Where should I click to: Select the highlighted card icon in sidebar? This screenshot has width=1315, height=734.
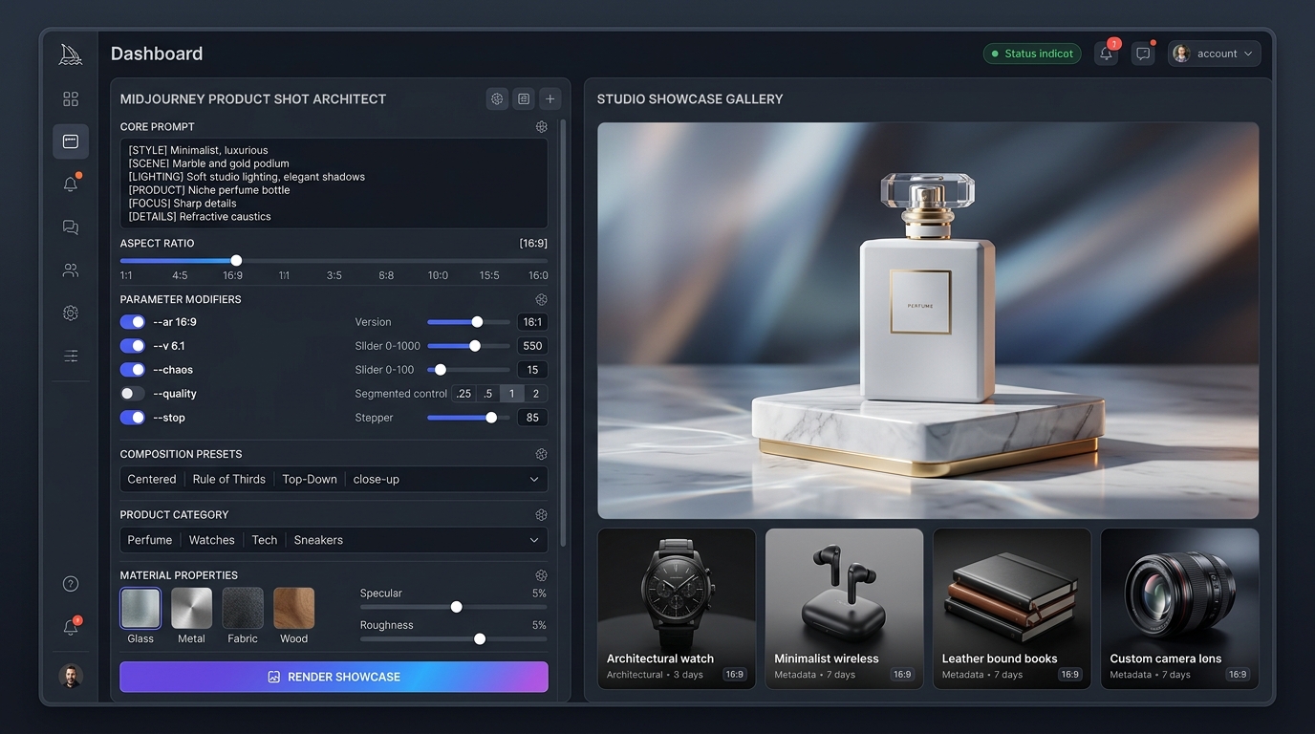coord(71,141)
